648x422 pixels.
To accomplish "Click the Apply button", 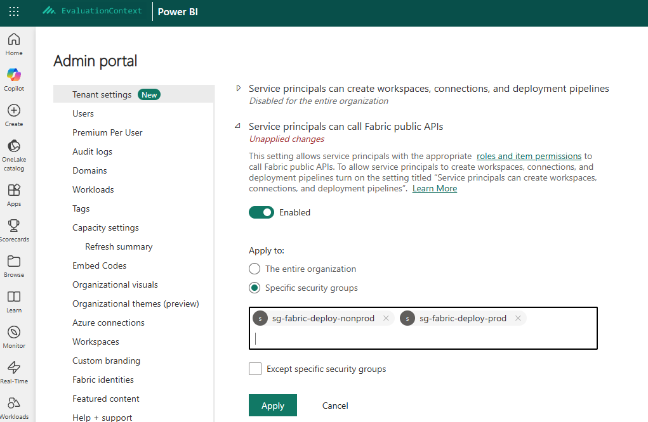I will pyautogui.click(x=273, y=405).
